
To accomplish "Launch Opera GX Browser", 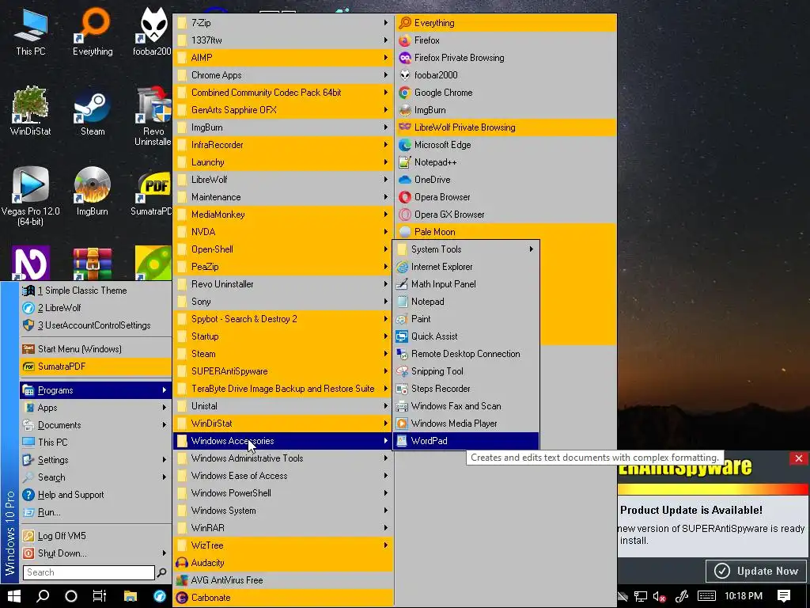I will 506,215.
